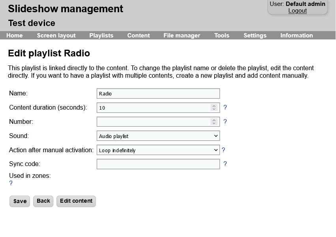Open the File manager menu
The height and width of the screenshot is (237, 336).
pos(182,35)
